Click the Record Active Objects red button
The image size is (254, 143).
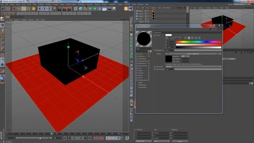point(95,138)
